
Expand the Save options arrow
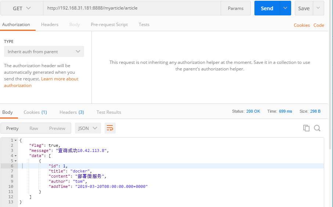click(x=318, y=8)
